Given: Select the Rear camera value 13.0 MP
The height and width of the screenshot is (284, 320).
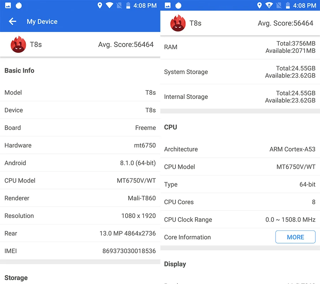Looking at the screenshot, I should point(128,233).
